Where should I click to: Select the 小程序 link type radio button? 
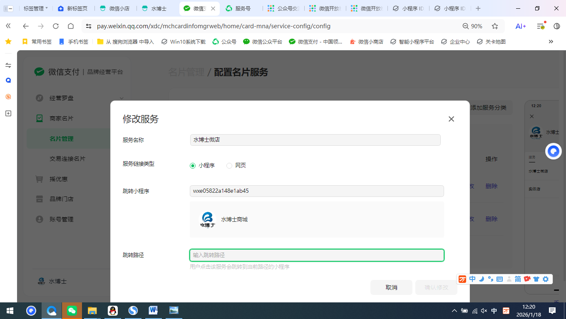tap(193, 166)
